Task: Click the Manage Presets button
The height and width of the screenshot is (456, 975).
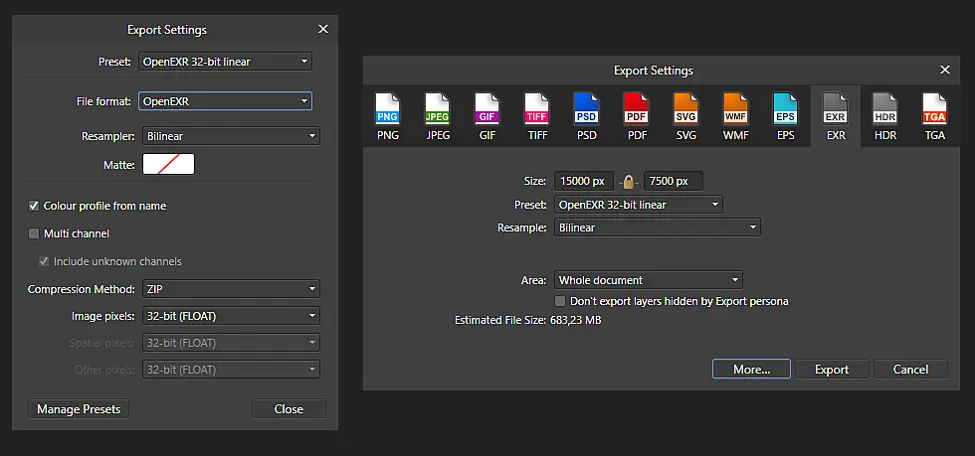Action: [x=79, y=408]
